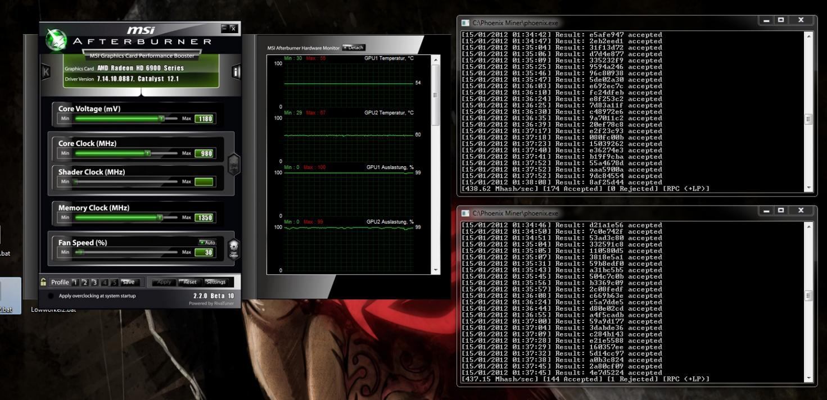Viewport: 827px width, 400px height.
Task: Click the GPU1 Auslastung graph
Action: click(x=349, y=193)
